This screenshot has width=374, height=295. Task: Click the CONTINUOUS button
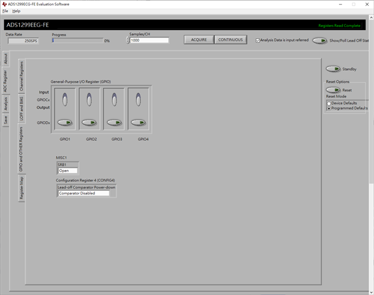(x=231, y=40)
